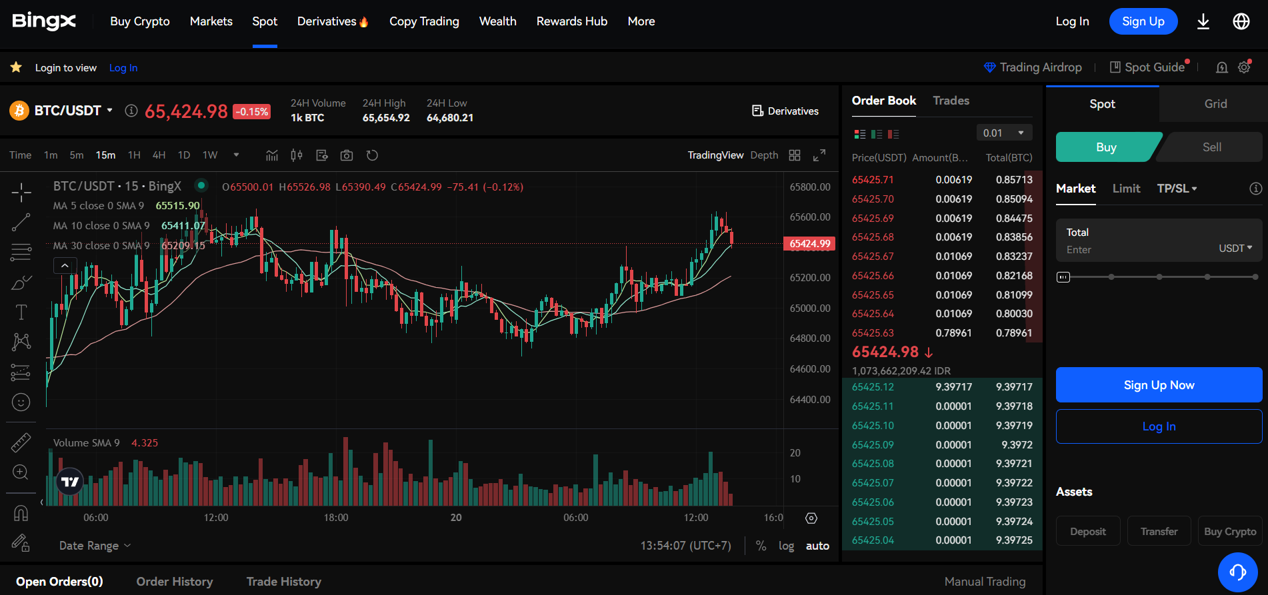Expand the 0.01 price precision dropdown
Screen dimensions: 1268x595
[1003, 133]
